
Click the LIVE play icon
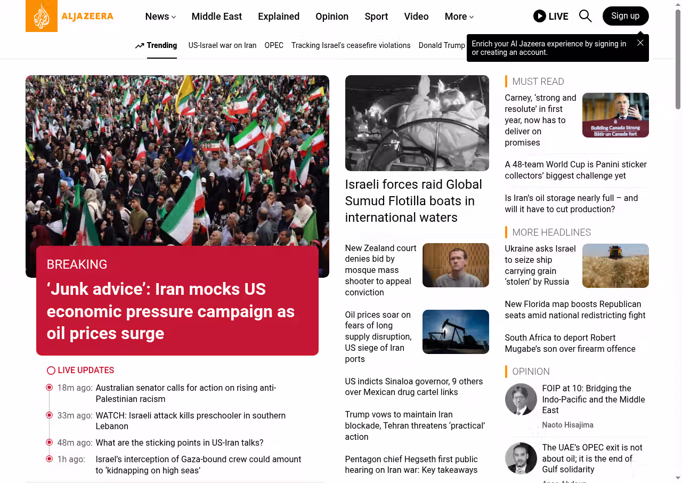click(x=539, y=16)
